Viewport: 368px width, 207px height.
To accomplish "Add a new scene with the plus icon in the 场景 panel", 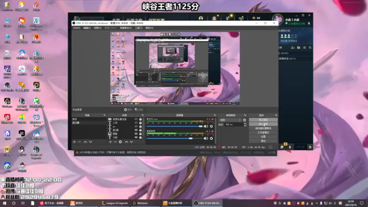I will (x=75, y=142).
